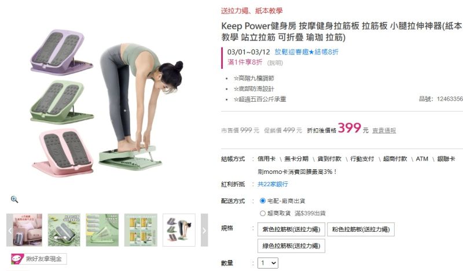Choose 粉色拉筋板(送拉力繩) variant

tap(361, 229)
